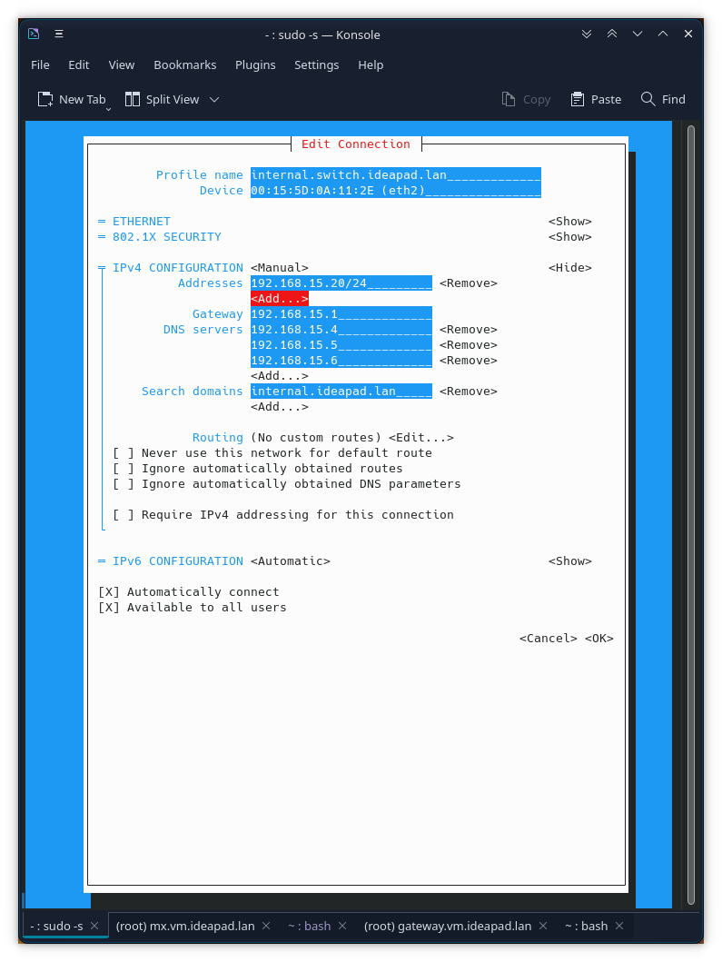Expand the Split View dropdown arrow
This screenshot has height=962, width=722.
[x=214, y=99]
